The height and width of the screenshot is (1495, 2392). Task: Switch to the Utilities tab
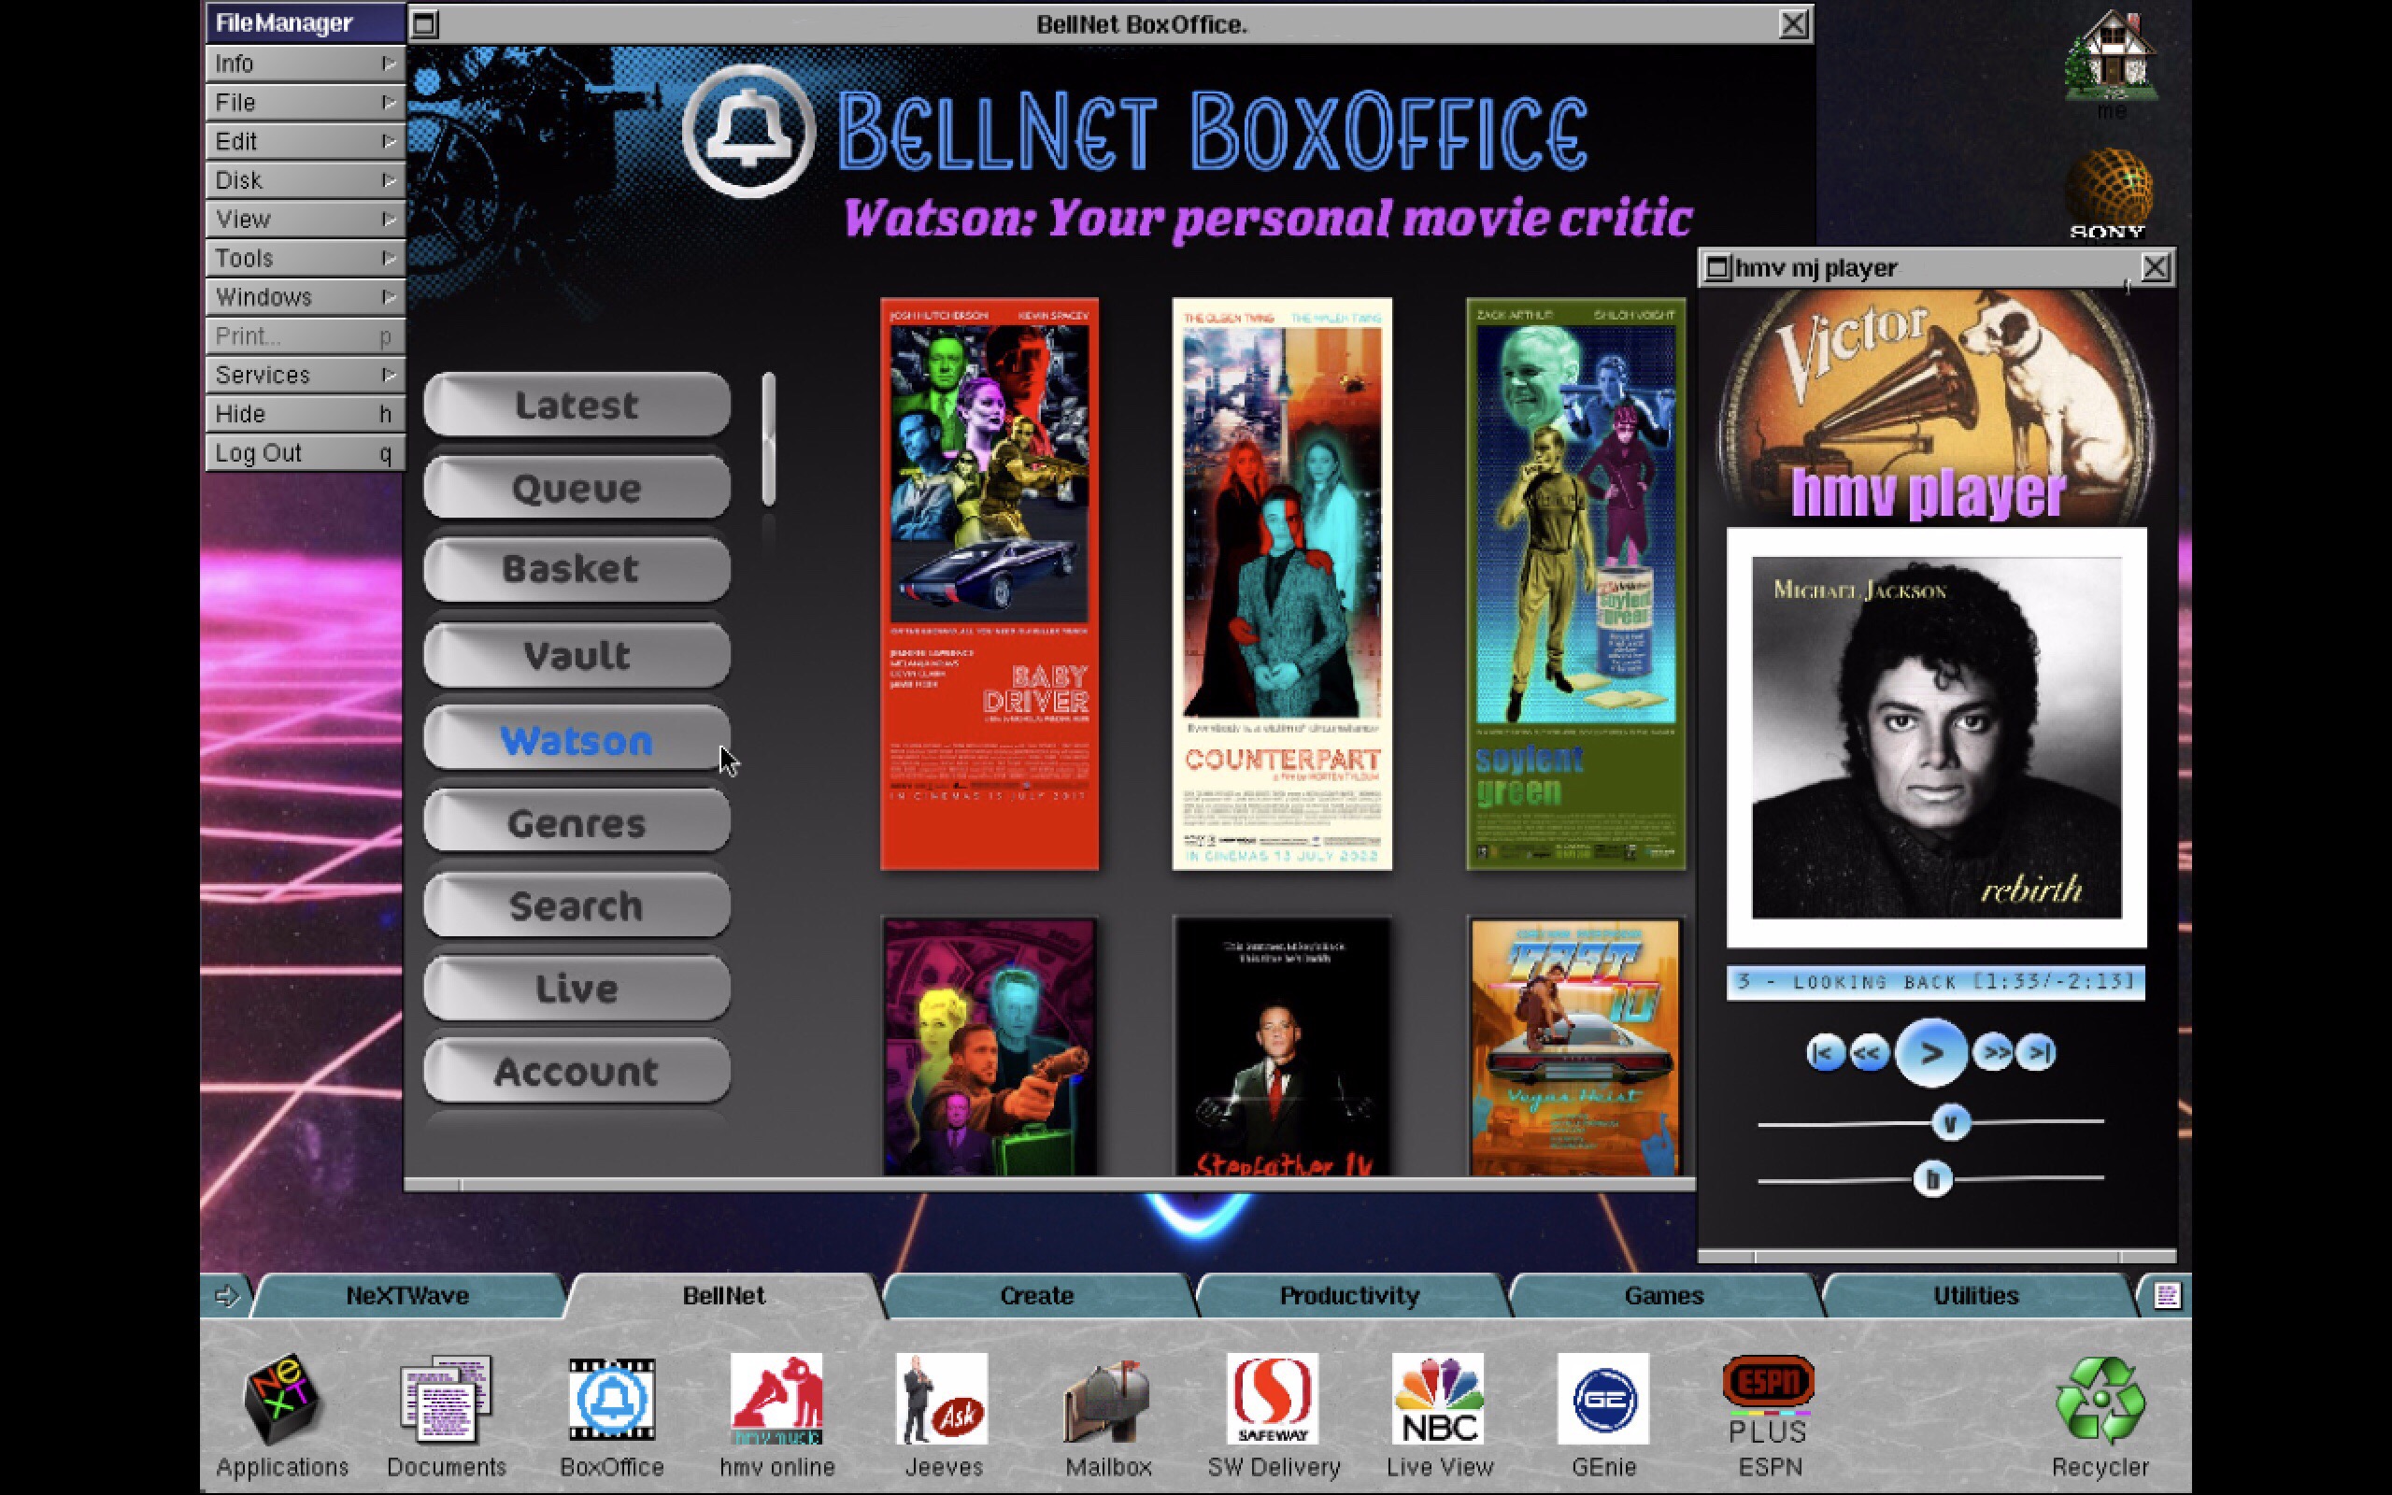coord(1976,1295)
